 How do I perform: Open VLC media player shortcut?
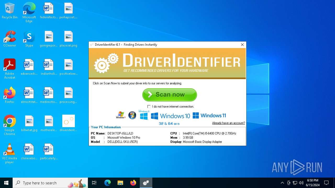[x=10, y=154]
